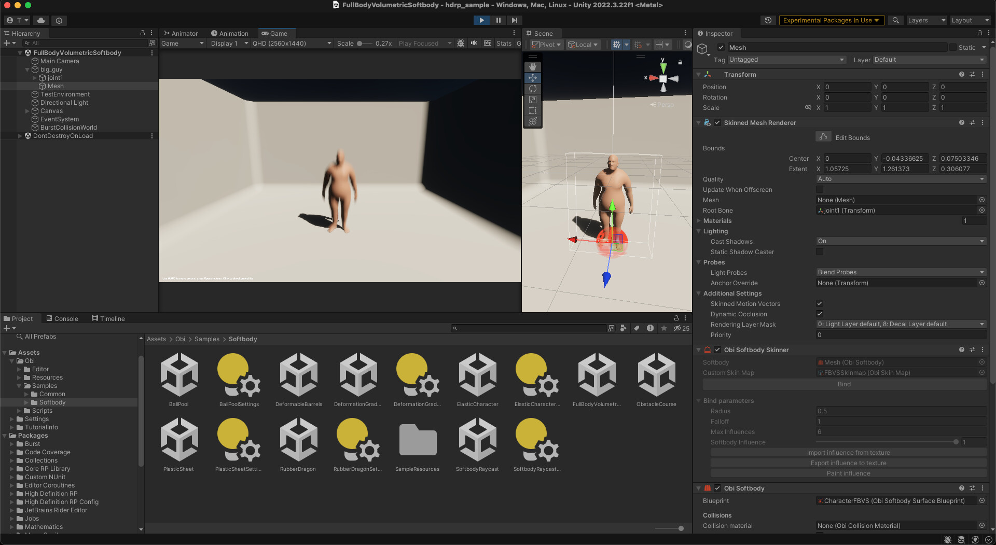
Task: Mute audio in the Game view toolbar
Action: (474, 44)
